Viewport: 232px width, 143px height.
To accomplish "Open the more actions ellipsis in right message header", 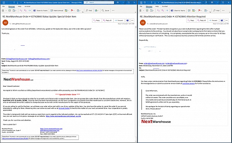I will [227, 20].
